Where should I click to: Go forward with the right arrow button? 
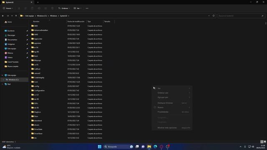tap(8, 16)
